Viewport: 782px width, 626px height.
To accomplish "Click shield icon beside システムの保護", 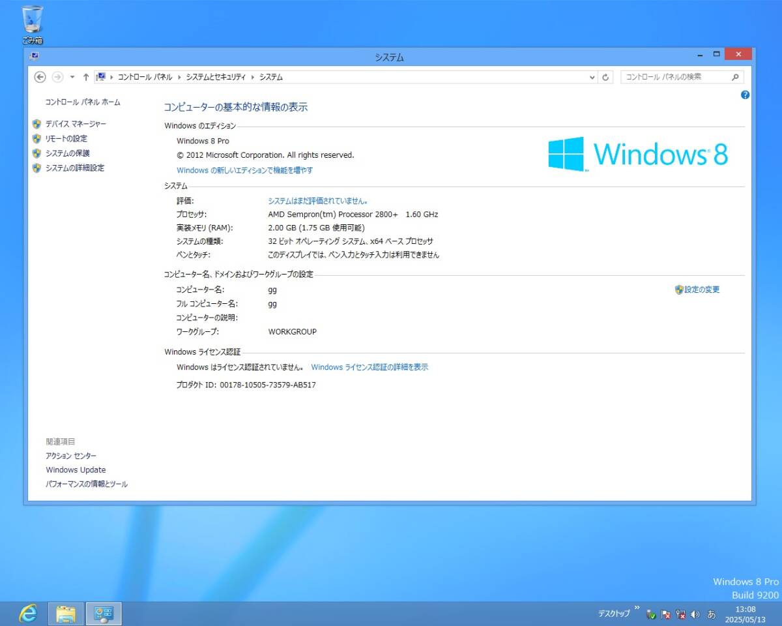I will pyautogui.click(x=36, y=153).
